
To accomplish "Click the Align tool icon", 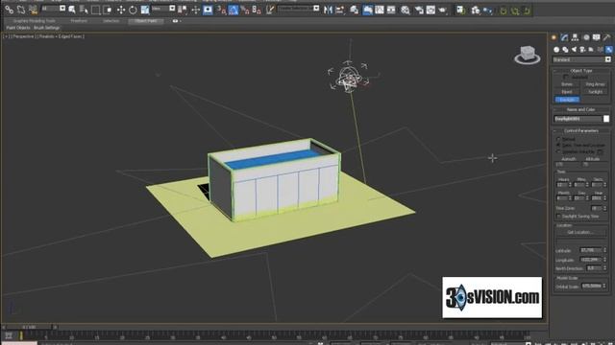I will pyautogui.click(x=340, y=10).
